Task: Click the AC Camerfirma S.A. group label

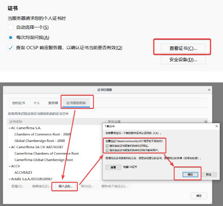Action: [26, 128]
